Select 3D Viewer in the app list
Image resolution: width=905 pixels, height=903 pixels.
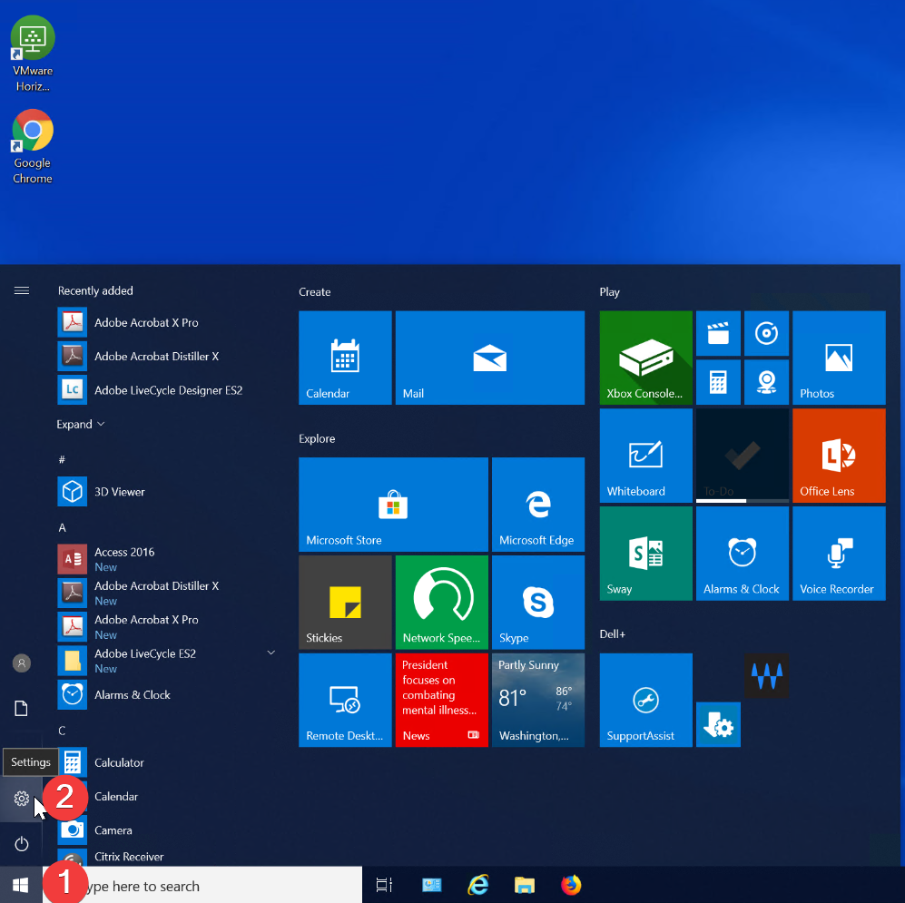point(120,492)
